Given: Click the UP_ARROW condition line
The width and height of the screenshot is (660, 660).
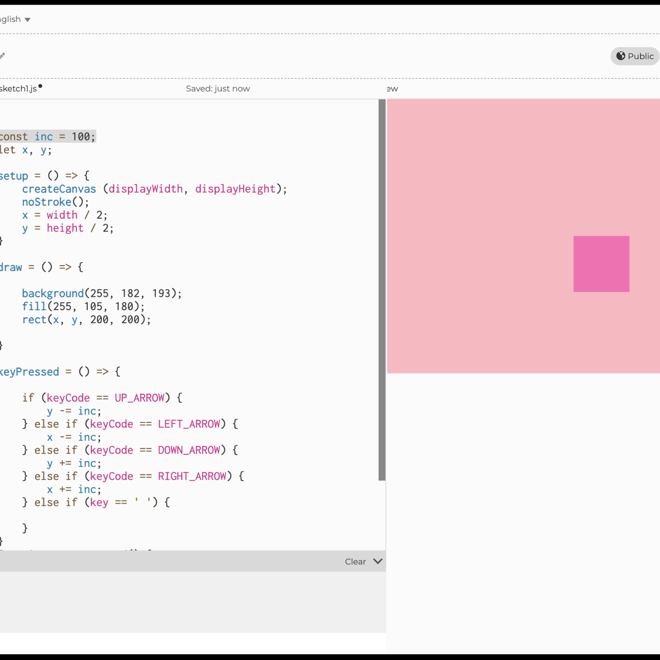Looking at the screenshot, I should pos(102,398).
